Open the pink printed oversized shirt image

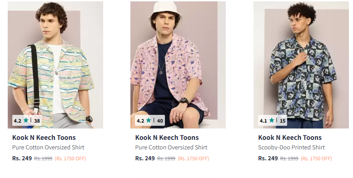pyautogui.click(x=178, y=65)
